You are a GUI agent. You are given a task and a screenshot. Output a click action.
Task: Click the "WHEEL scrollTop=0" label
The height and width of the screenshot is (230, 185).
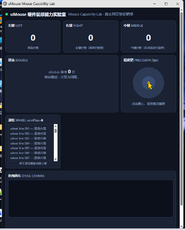click(x=29, y=120)
